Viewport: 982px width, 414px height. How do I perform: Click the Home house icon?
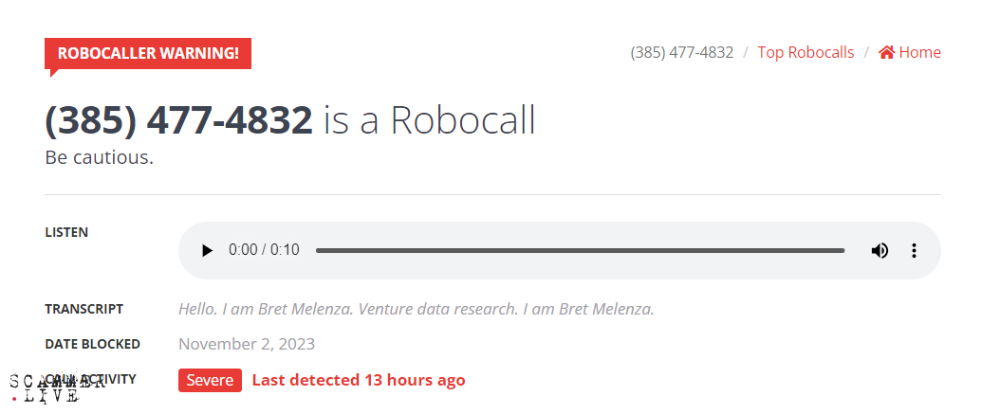click(x=886, y=53)
